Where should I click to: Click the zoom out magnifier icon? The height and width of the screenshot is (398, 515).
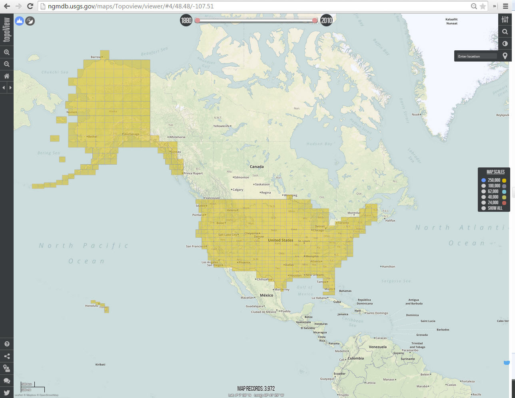(x=7, y=64)
